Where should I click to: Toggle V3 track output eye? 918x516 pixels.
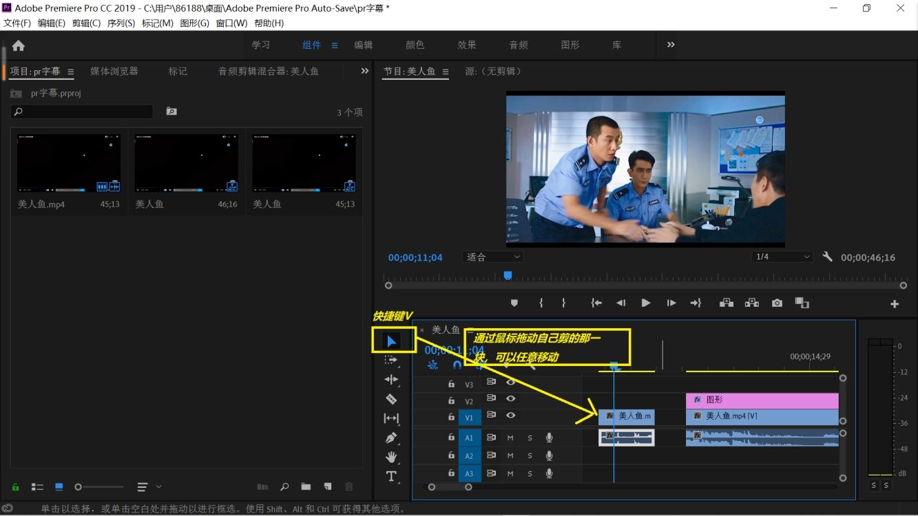pos(511,382)
